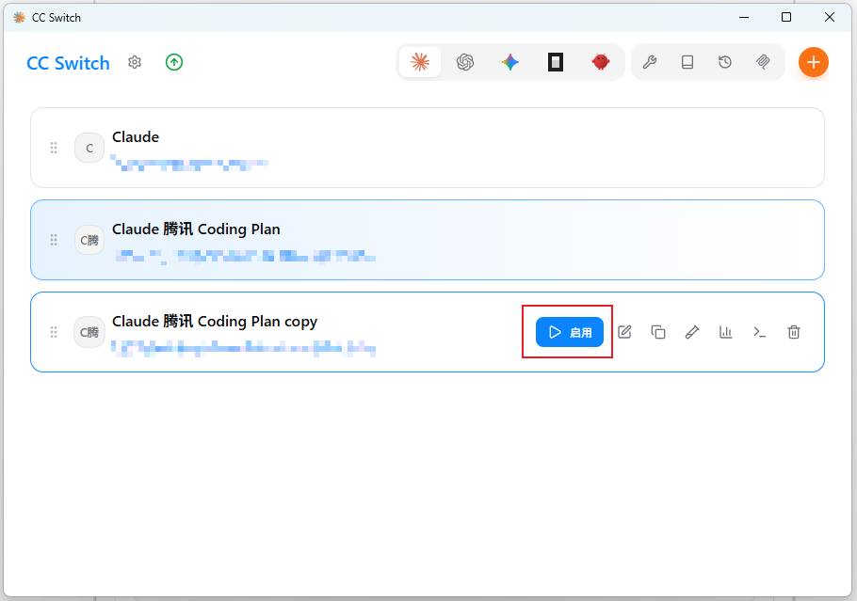
Task: Open the book prompts icon
Action: pos(687,62)
